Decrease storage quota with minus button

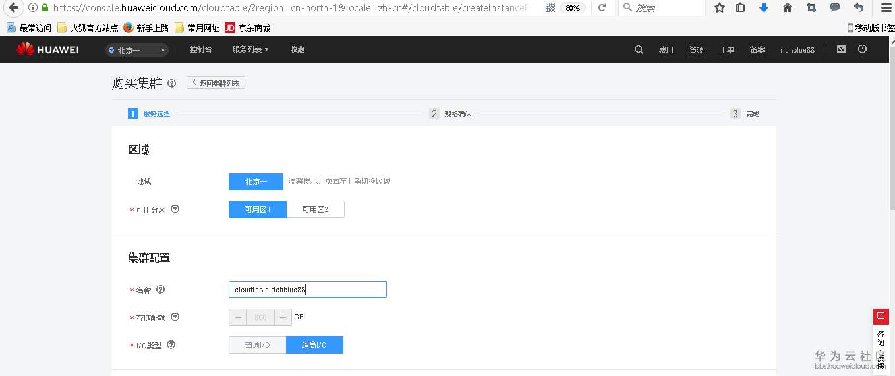[238, 317]
